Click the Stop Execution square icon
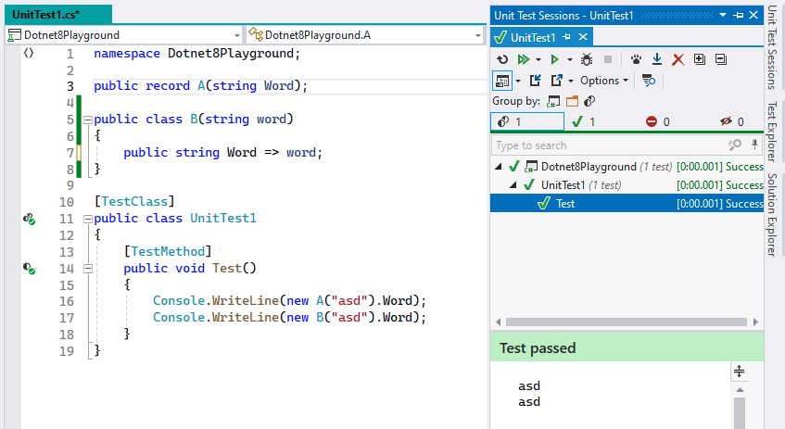Screen dimensions: 785x429 [608, 59]
